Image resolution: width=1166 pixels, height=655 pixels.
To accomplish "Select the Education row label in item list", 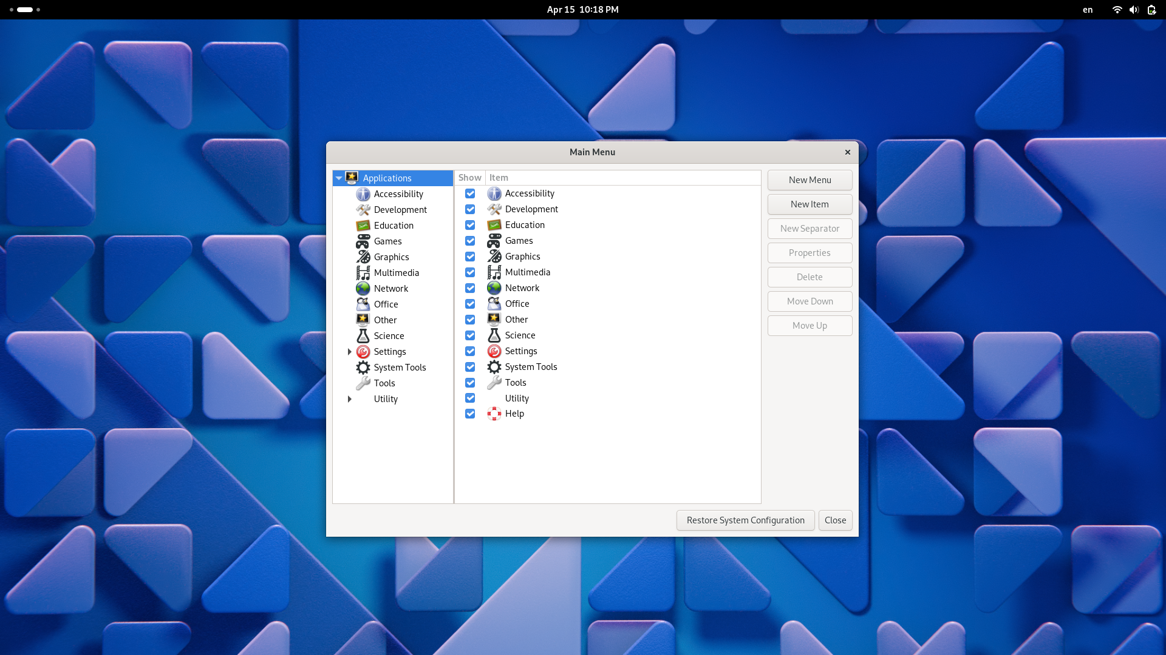I will pyautogui.click(x=525, y=225).
